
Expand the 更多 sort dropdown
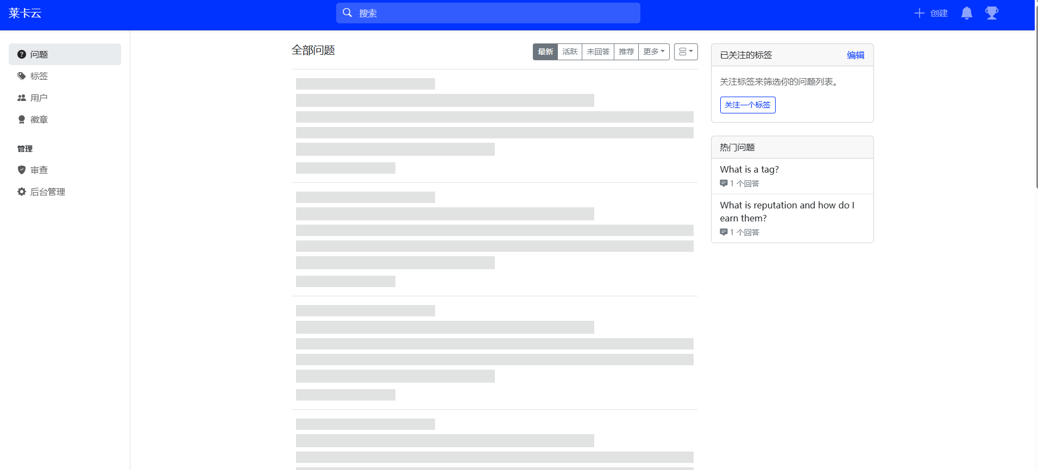pyautogui.click(x=654, y=52)
